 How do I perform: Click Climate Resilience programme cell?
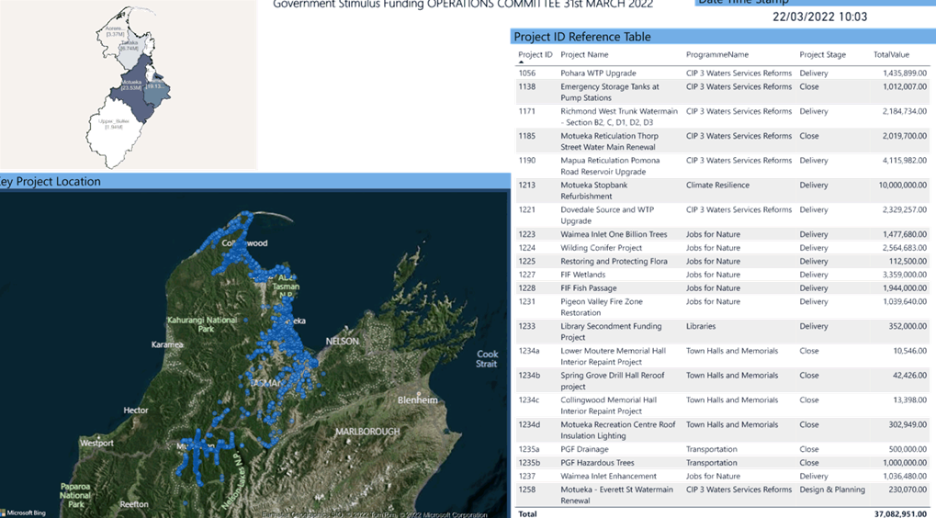point(717,185)
